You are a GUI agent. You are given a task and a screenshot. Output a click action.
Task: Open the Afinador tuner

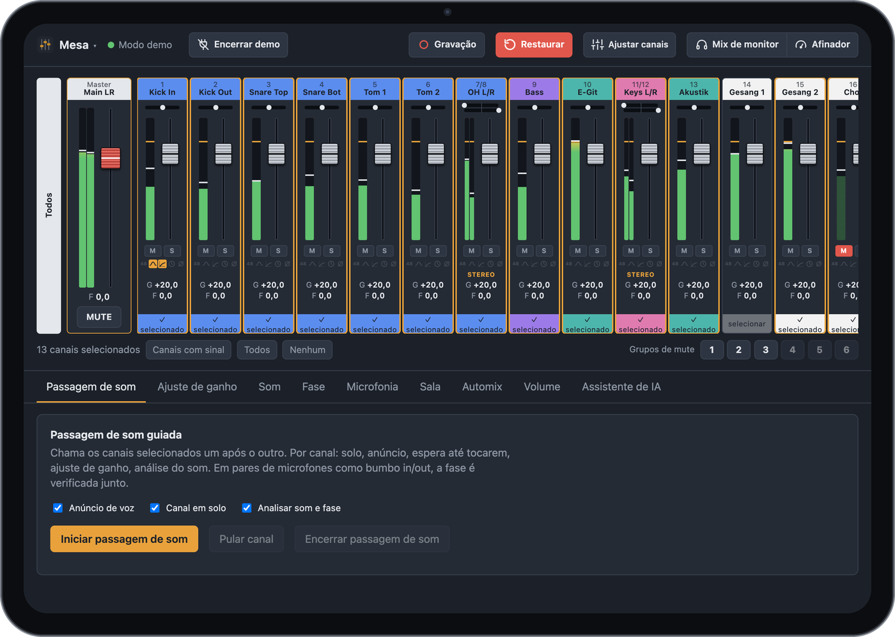(x=823, y=45)
